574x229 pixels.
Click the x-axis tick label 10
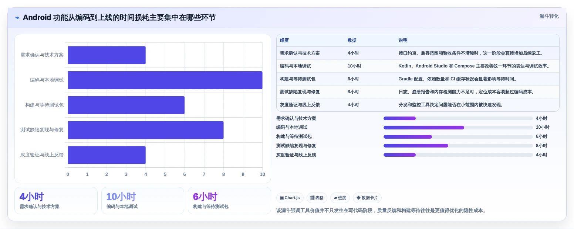(x=263, y=174)
